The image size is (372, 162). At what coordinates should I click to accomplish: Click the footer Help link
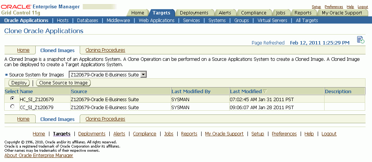tap(309, 134)
